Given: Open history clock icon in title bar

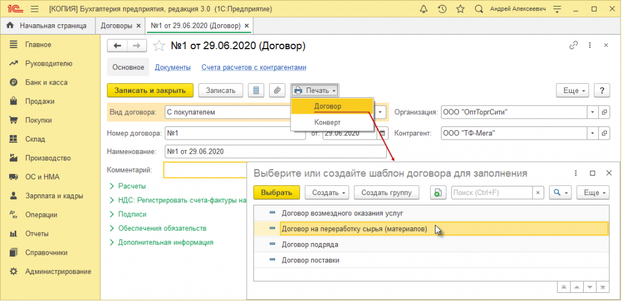Looking at the screenshot, I should click(442, 9).
